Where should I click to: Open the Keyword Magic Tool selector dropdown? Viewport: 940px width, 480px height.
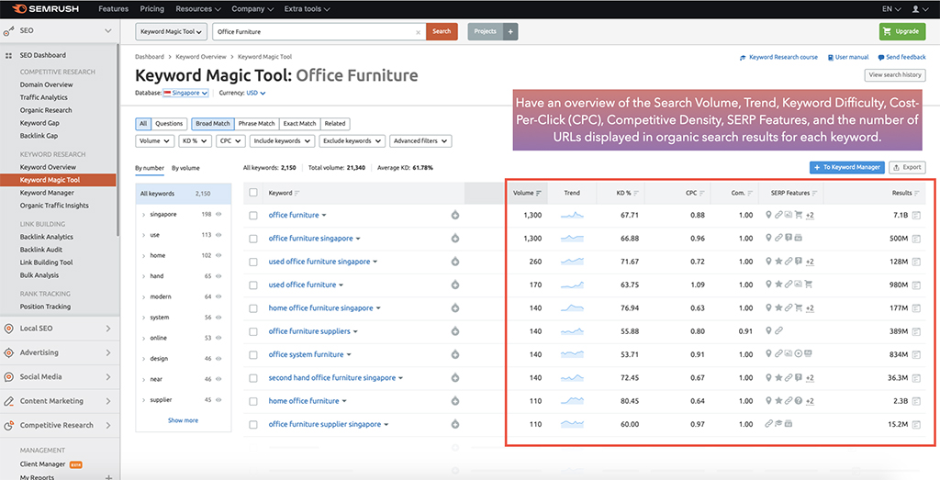172,32
